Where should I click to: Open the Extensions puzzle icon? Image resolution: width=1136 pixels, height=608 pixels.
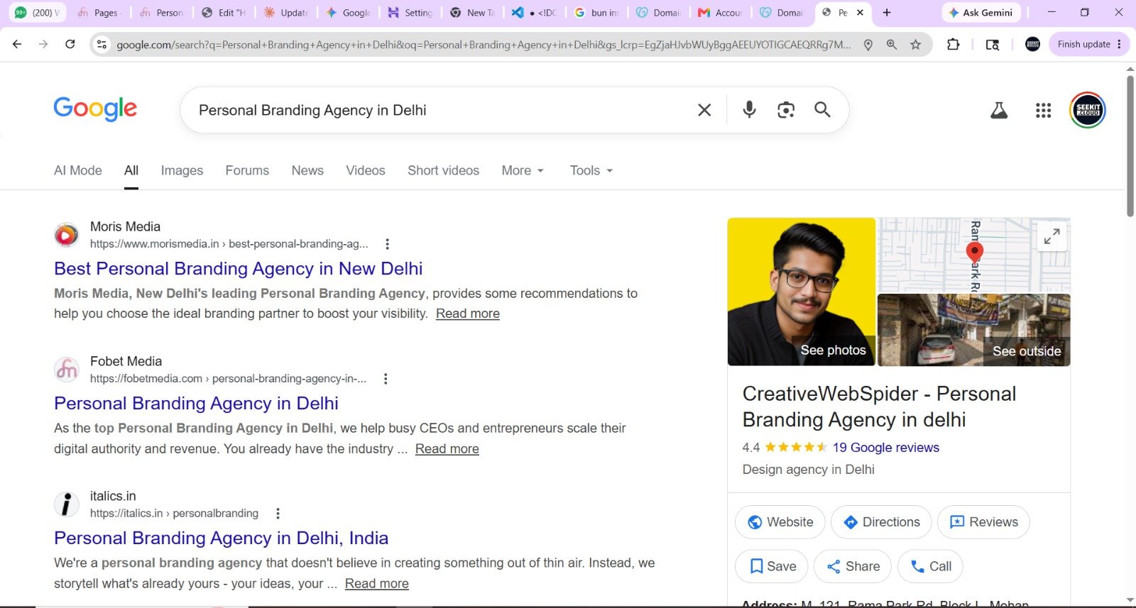pyautogui.click(x=953, y=44)
